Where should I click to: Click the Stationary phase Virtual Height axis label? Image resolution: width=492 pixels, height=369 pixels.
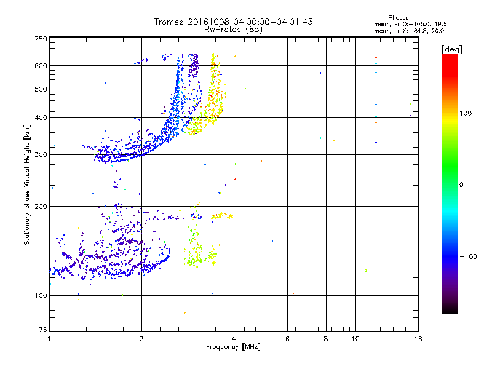coord(27,186)
